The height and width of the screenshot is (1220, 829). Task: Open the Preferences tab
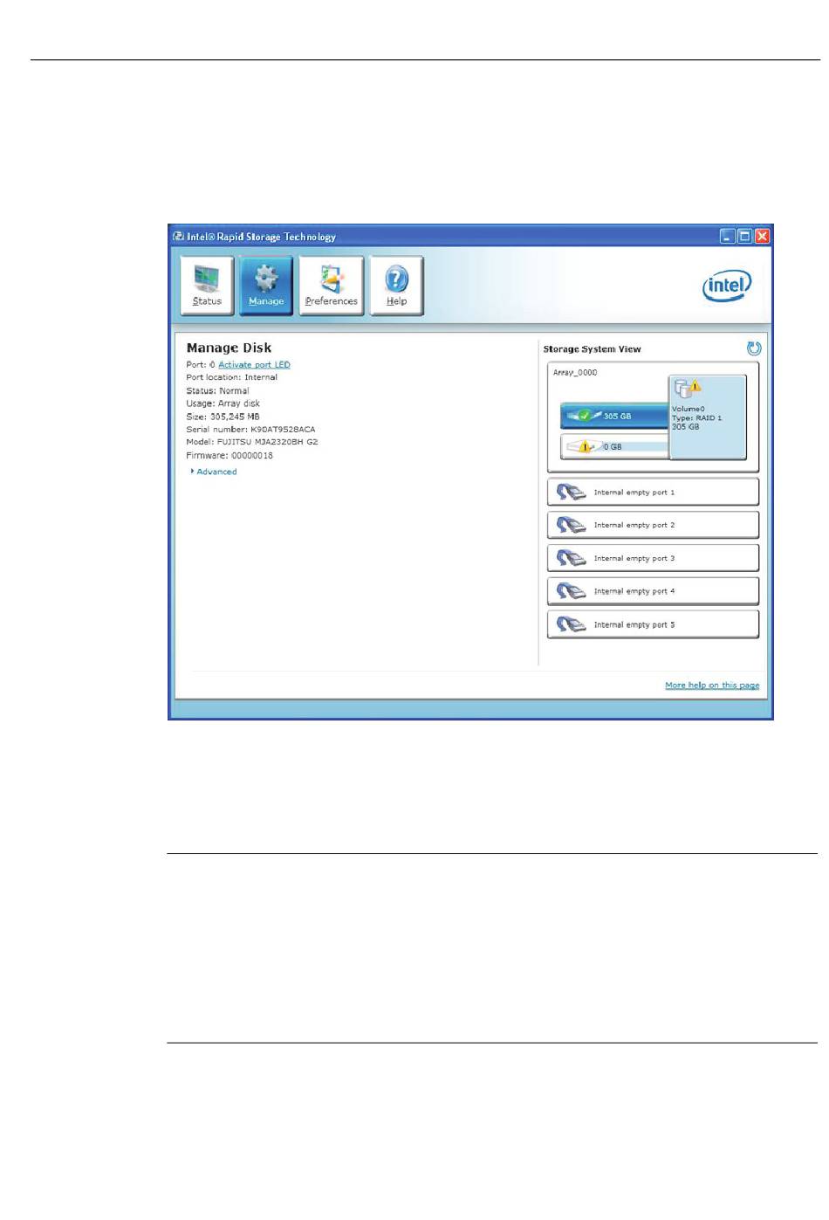tap(331, 285)
